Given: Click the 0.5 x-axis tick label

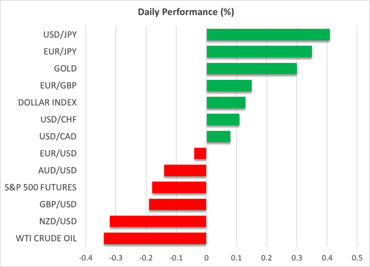Looking at the screenshot, I should coord(357,257).
